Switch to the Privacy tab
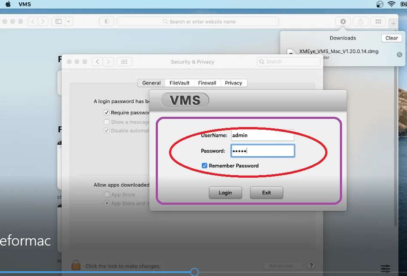Image resolution: width=407 pixels, height=276 pixels. click(234, 83)
